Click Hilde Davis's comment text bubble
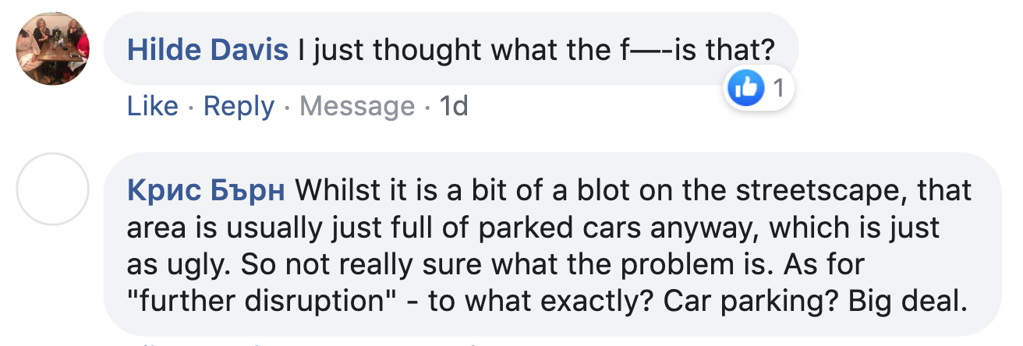Viewport: 1023px width, 346px height. pos(451,49)
